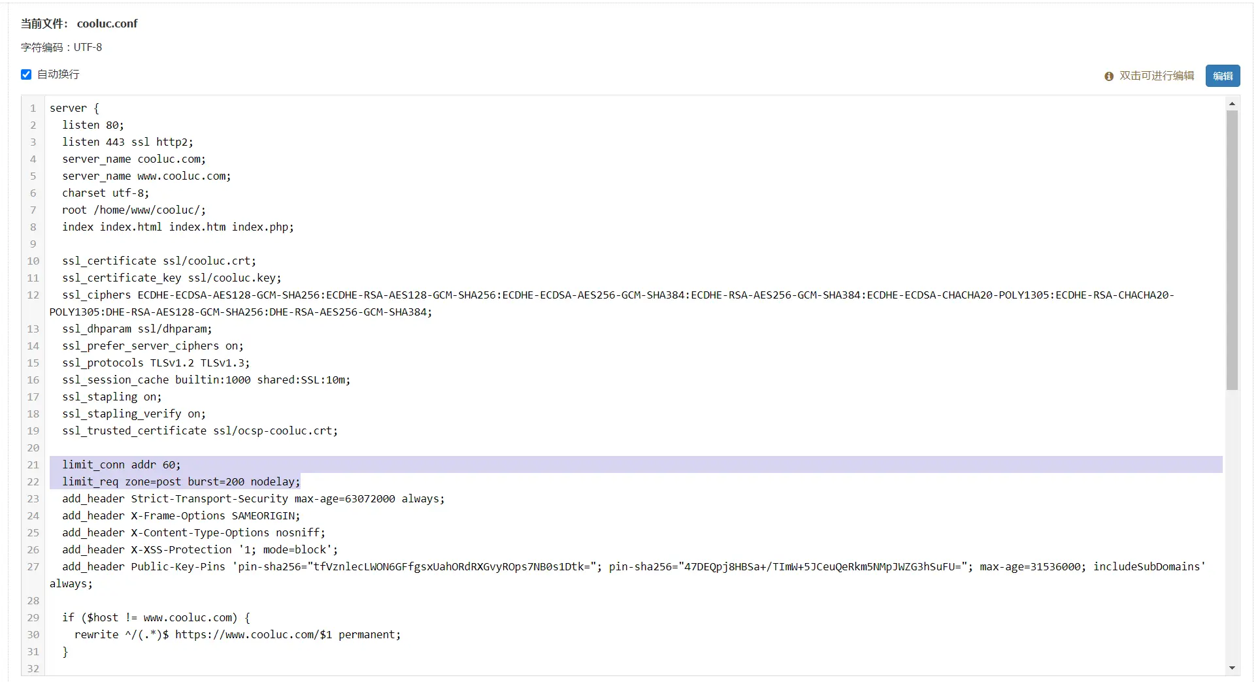Click line number 12 in the gutter
This screenshot has height=682, width=1258.
pyautogui.click(x=33, y=295)
